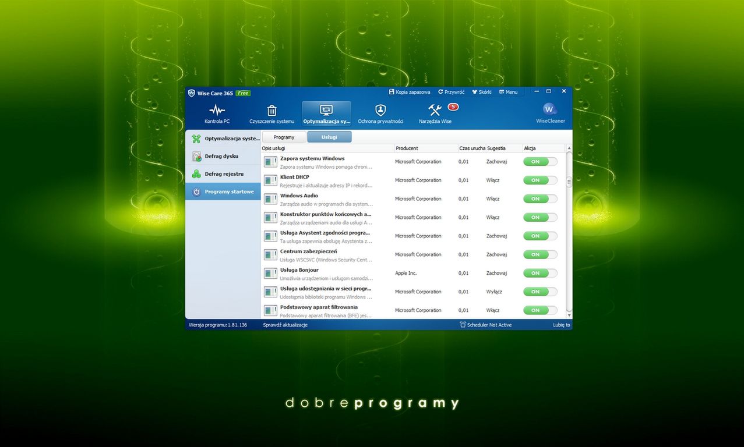The width and height of the screenshot is (744, 447).
Task: Click Usługa Asystent zgodności service icon
Action: [x=270, y=236]
